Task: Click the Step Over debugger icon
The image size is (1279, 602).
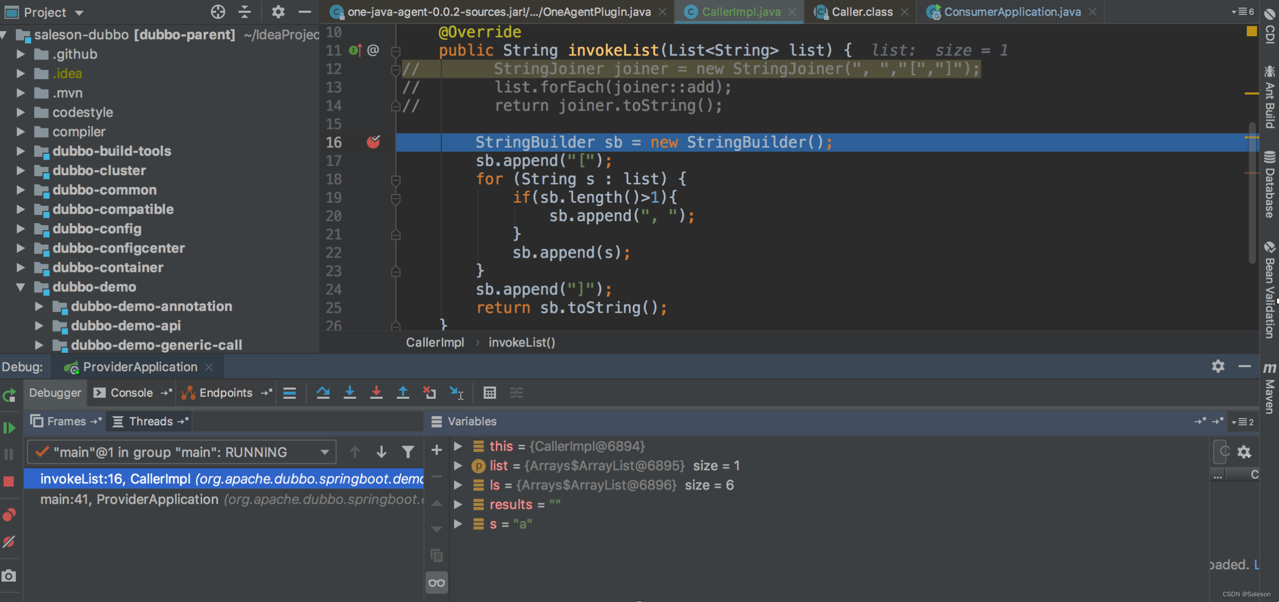Action: [323, 393]
